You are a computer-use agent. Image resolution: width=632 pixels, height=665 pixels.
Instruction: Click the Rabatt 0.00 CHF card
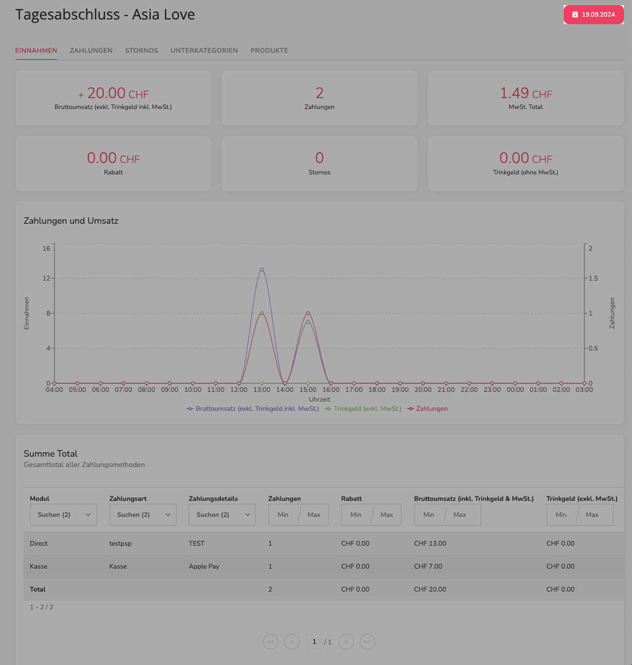(113, 164)
